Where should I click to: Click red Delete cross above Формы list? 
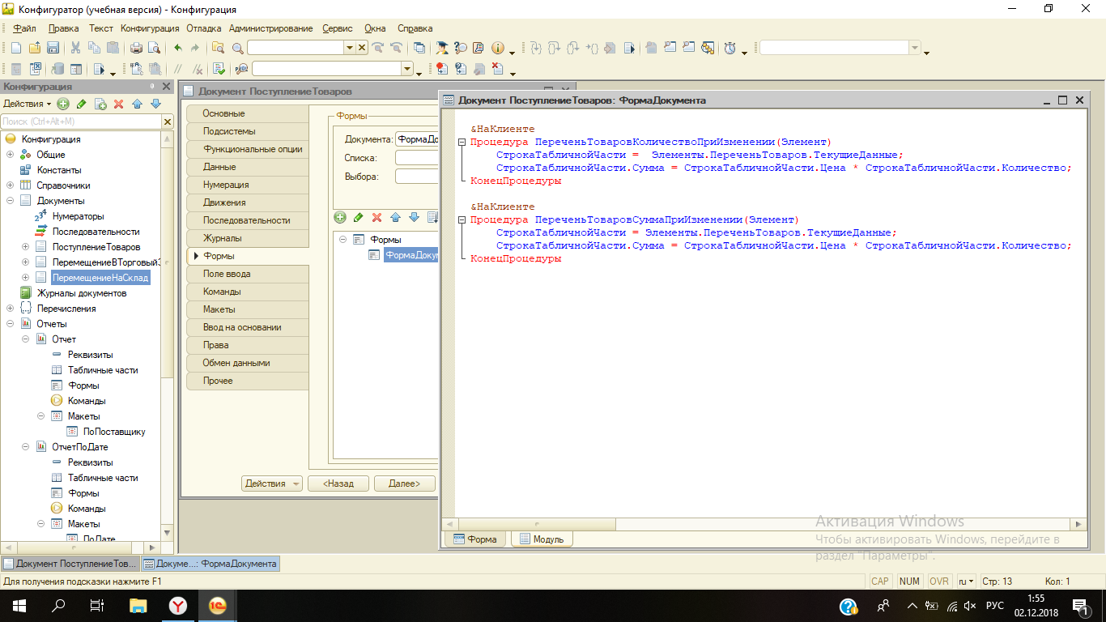(x=376, y=217)
